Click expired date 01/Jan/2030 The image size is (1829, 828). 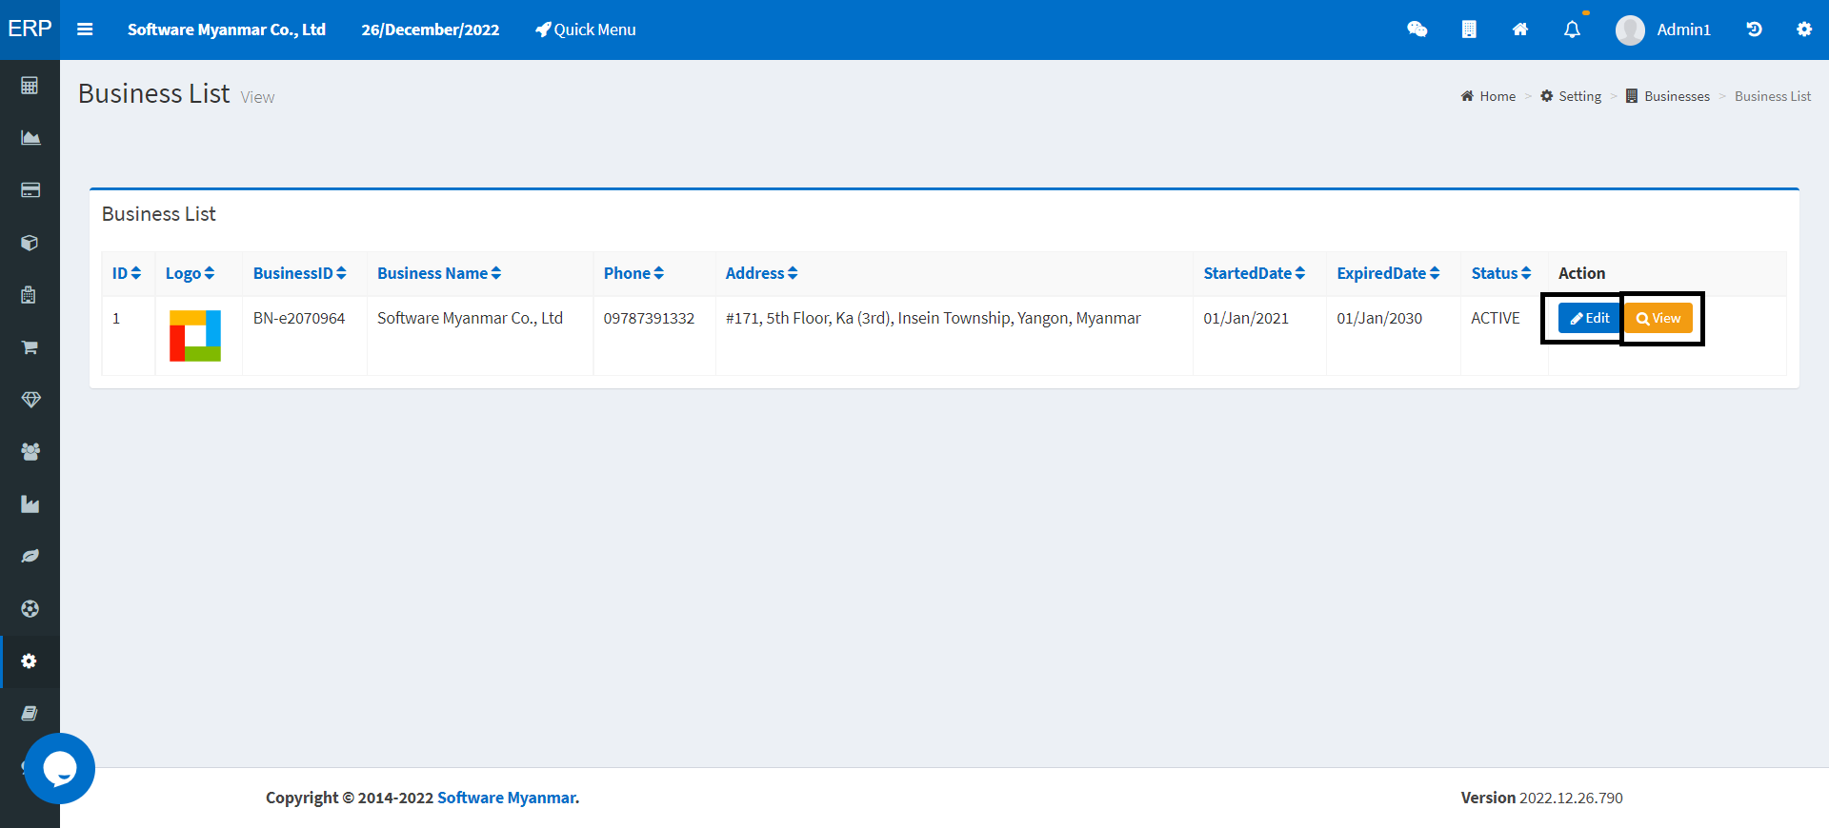(1379, 318)
